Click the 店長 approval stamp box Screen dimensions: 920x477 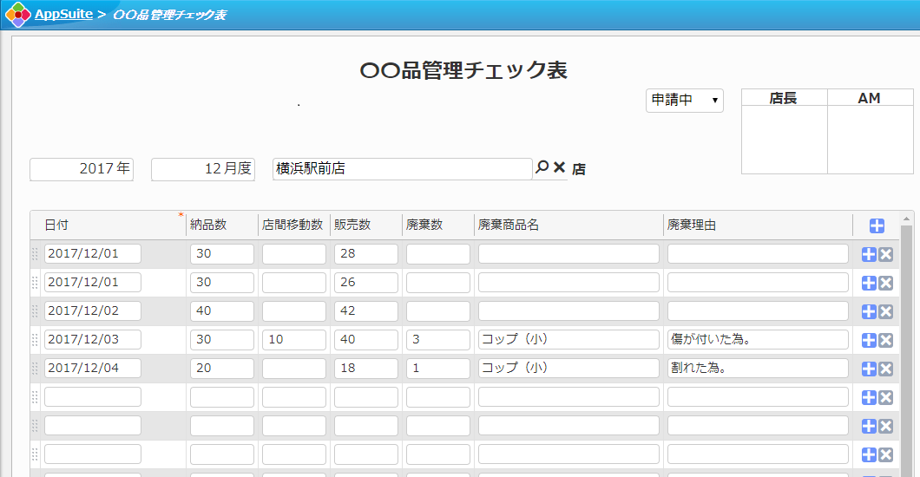784,139
